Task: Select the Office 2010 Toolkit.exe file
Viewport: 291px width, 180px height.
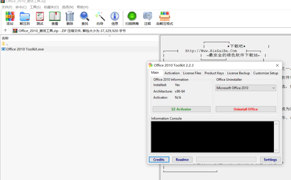Action: 25,49
